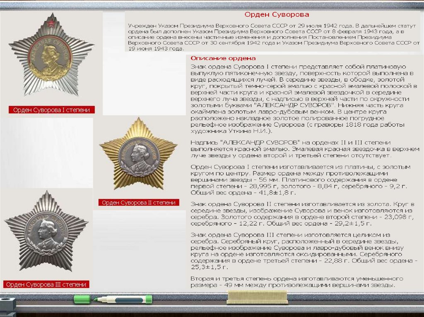
Task: Click the paragraph starting 'Орден Суворова I степени изготавливается'
Action: point(301,179)
